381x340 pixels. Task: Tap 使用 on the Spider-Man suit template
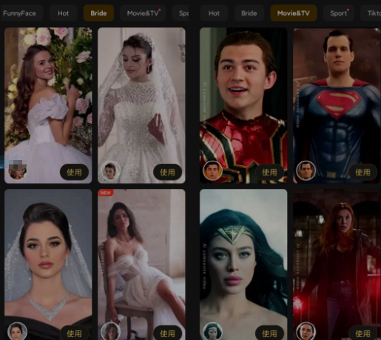click(269, 172)
